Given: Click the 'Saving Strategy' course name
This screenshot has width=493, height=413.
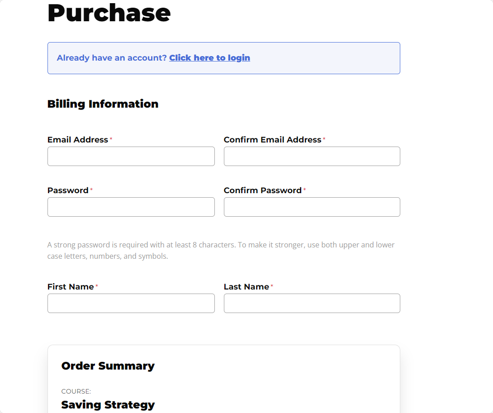Looking at the screenshot, I should tap(108, 405).
